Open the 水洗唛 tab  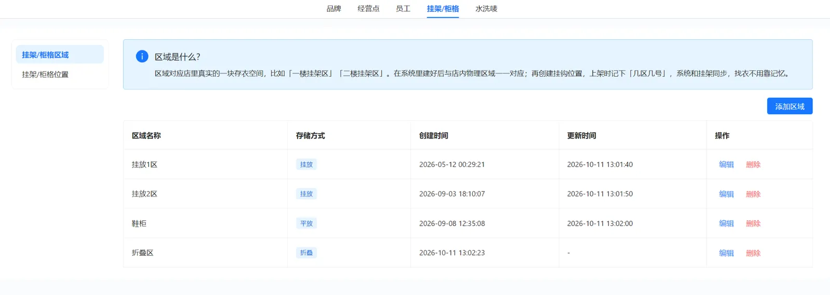486,9
